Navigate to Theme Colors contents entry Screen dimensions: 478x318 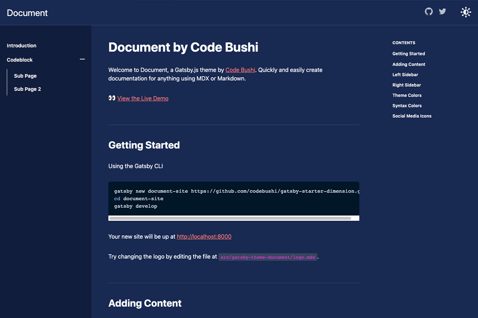(407, 95)
